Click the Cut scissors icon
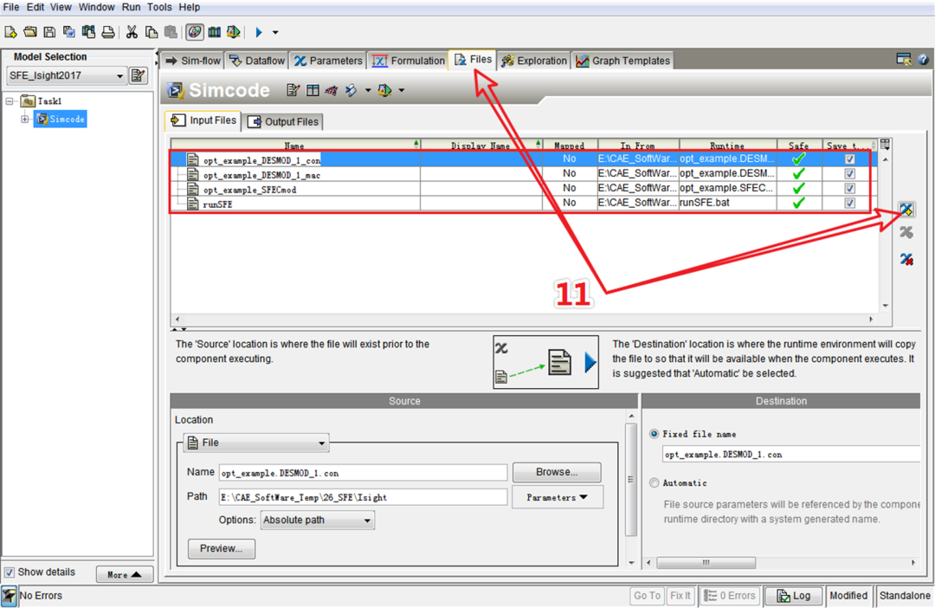Screen dimensions: 935x608 pyautogui.click(x=132, y=32)
